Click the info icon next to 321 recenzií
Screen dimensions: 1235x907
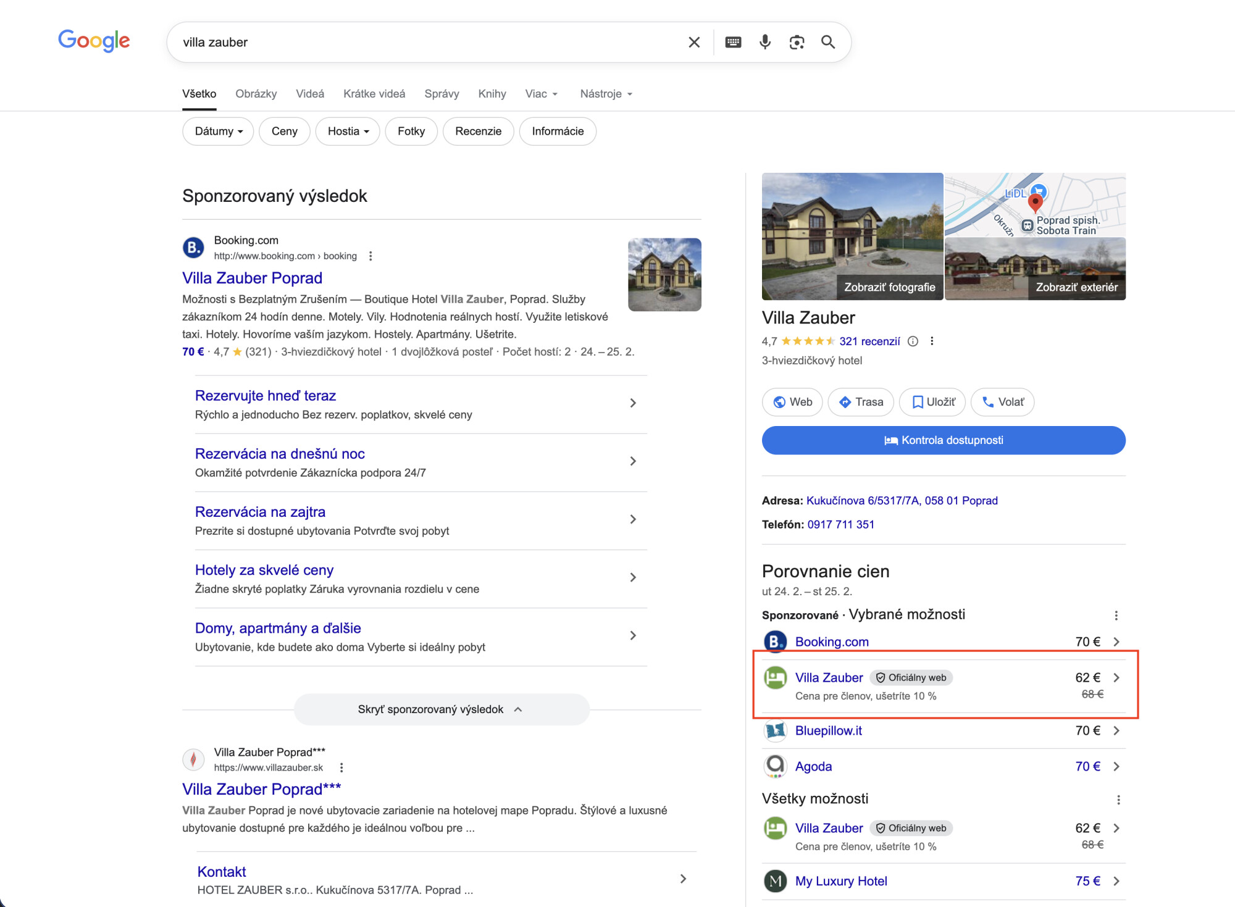coord(913,341)
